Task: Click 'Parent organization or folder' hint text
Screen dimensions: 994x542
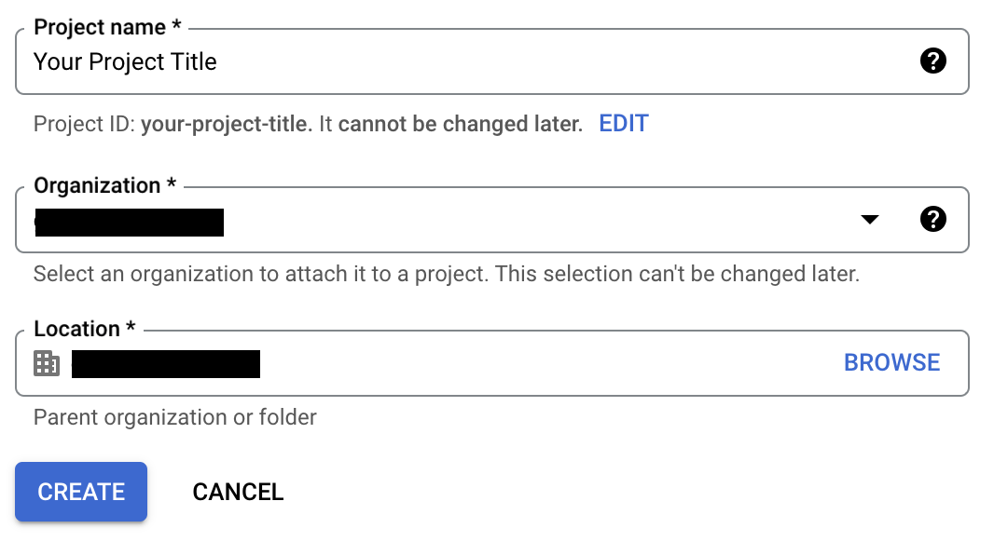Action: (x=175, y=417)
